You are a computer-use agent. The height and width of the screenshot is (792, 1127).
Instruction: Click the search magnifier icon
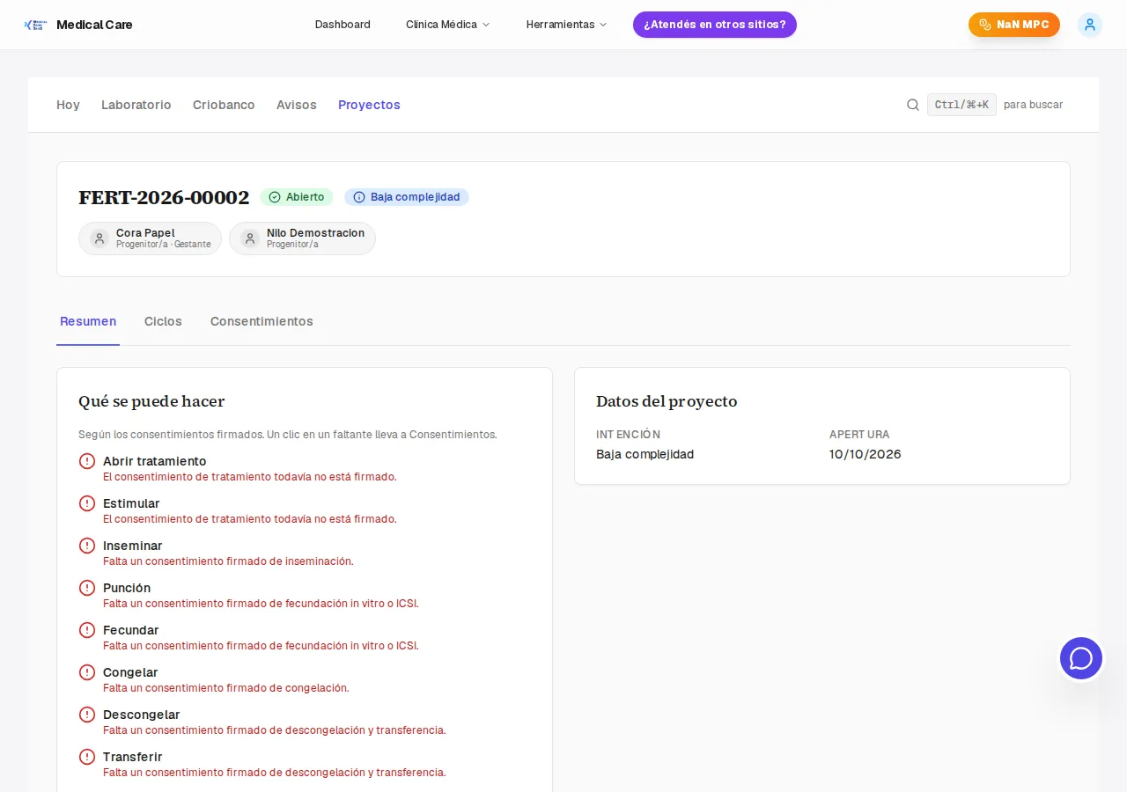(x=913, y=105)
